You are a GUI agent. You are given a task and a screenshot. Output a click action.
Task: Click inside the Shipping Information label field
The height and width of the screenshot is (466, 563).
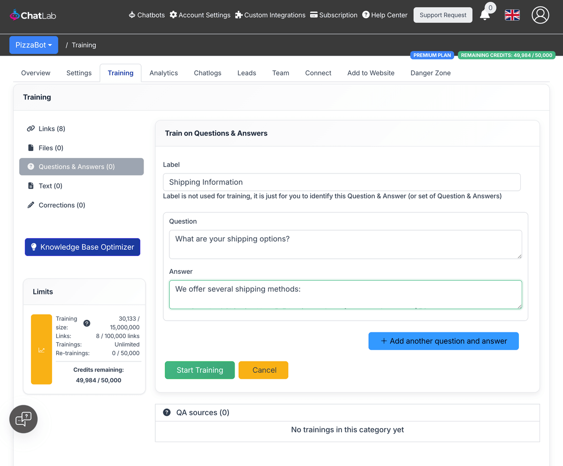click(342, 182)
